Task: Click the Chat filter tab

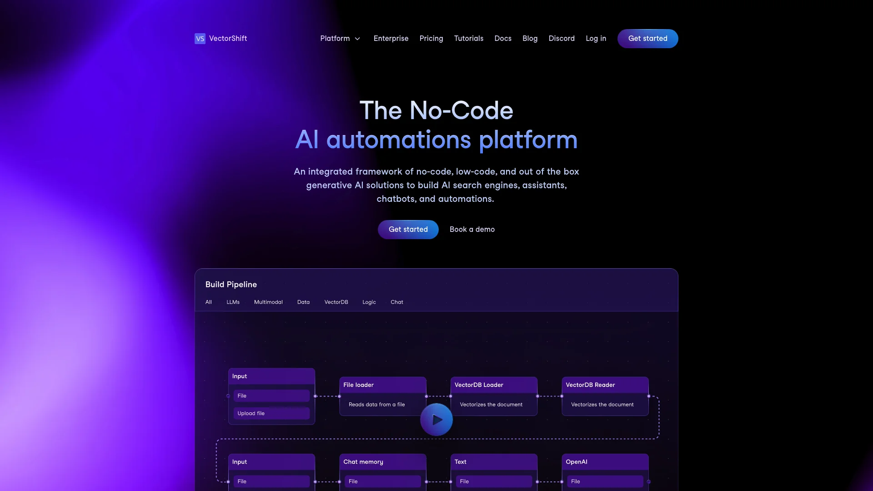Action: pos(396,302)
